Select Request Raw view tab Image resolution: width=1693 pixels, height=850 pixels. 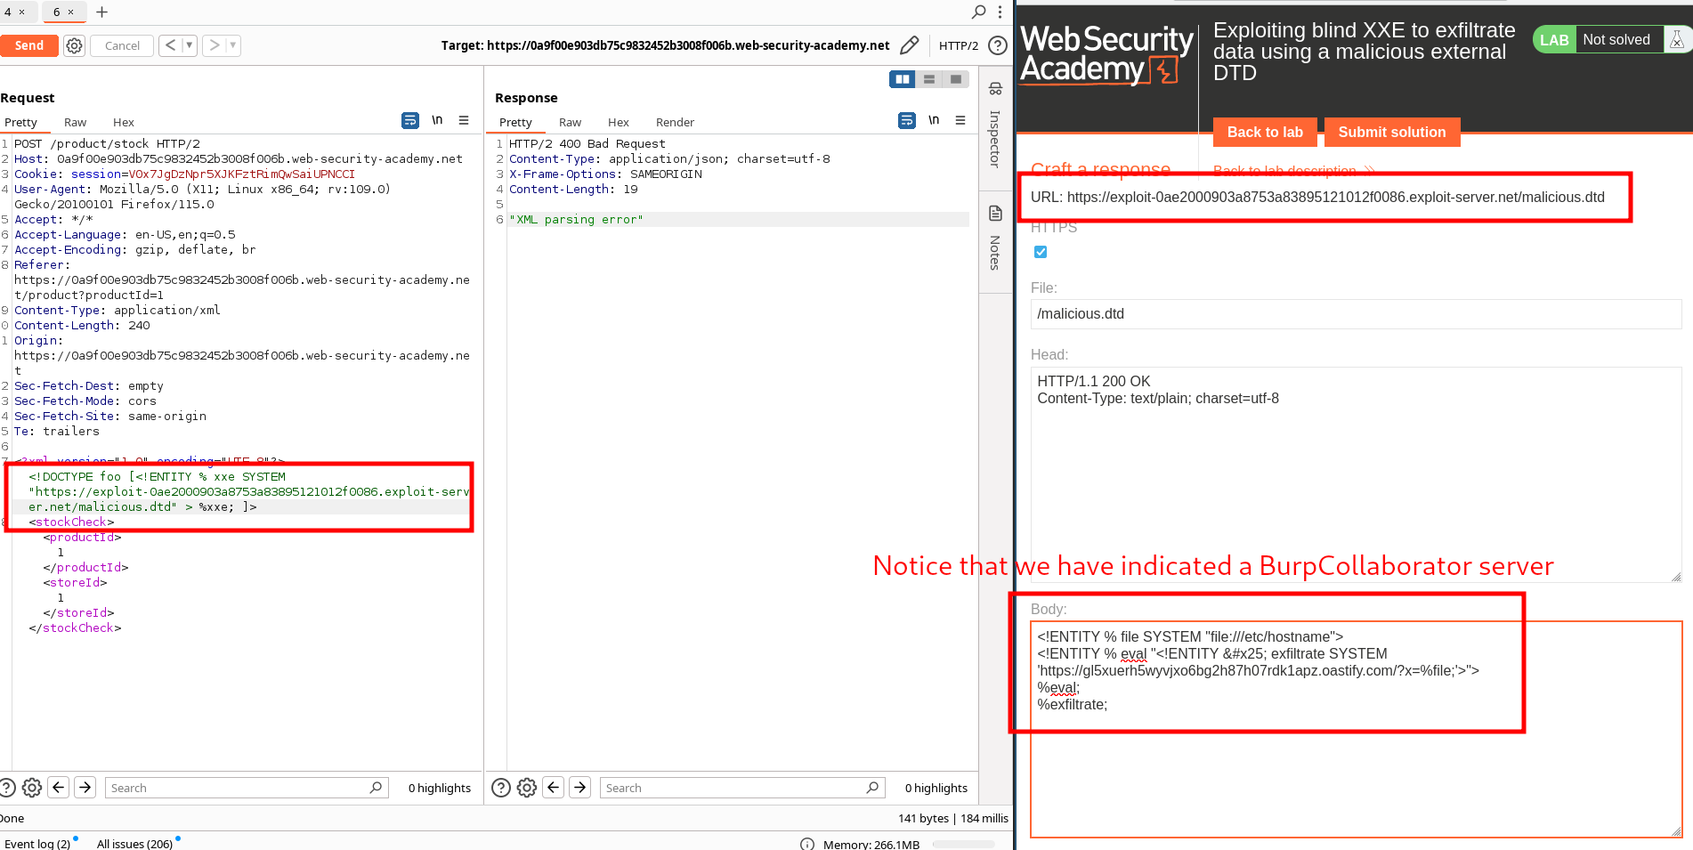[x=75, y=122]
